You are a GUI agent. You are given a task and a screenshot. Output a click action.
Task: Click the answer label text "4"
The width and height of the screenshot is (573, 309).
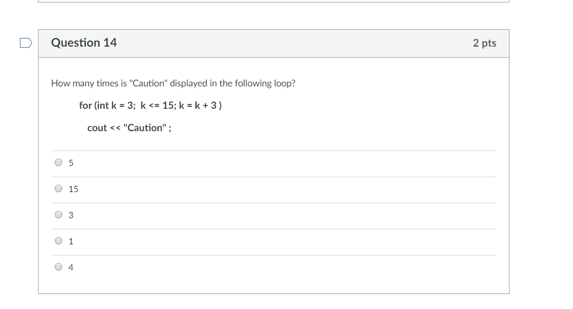click(71, 268)
